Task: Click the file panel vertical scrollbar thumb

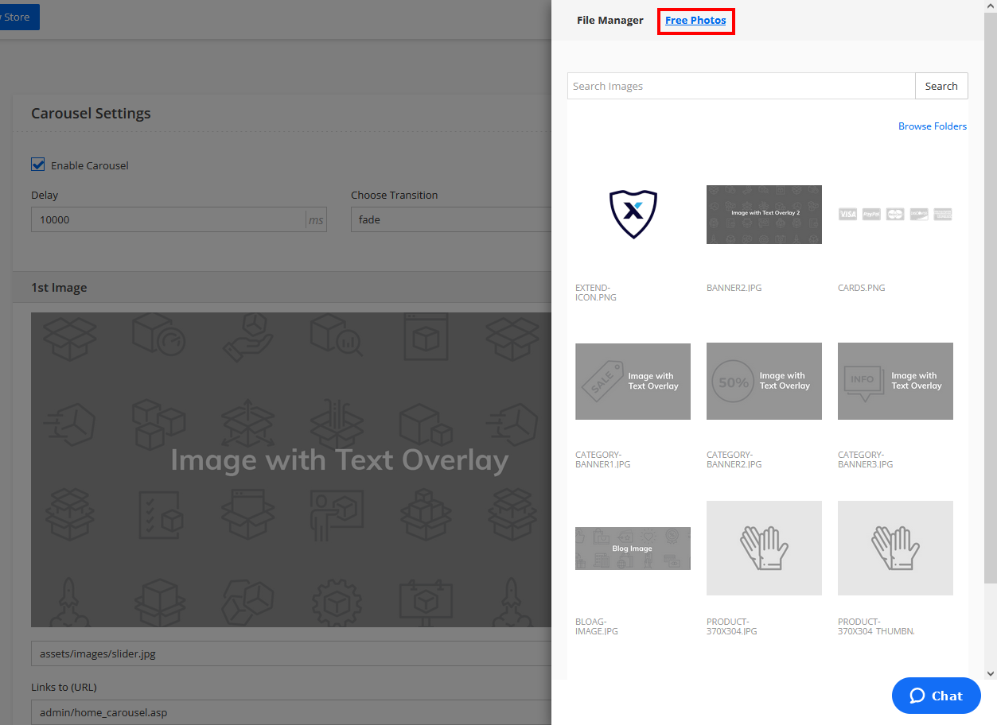Action: coord(991,297)
